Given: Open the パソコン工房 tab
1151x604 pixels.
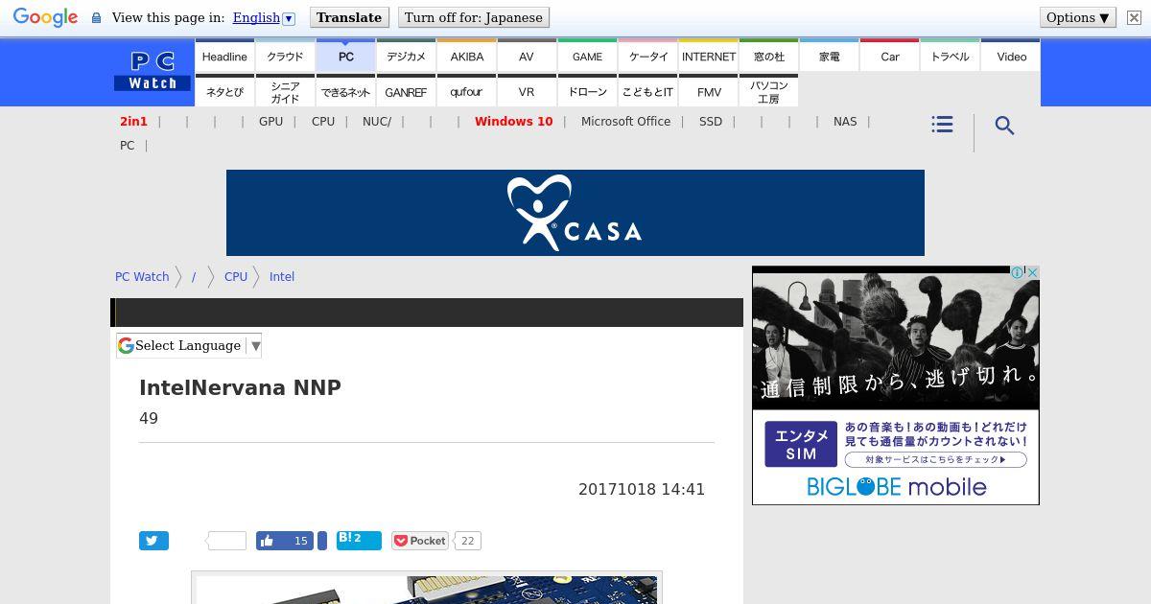Looking at the screenshot, I should coord(768,92).
